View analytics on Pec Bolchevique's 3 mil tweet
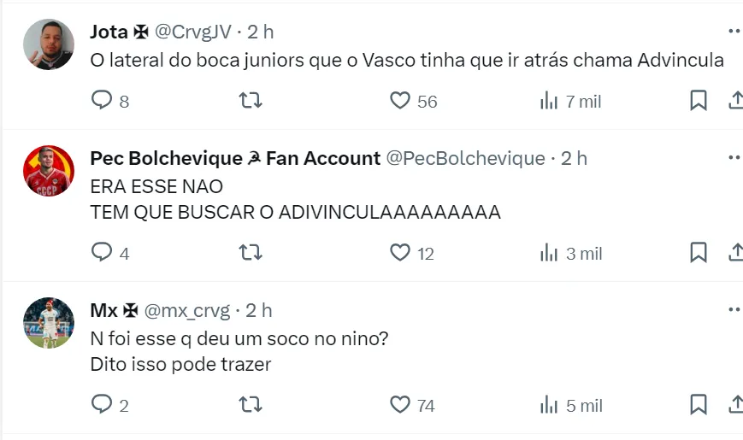This screenshot has width=743, height=440. point(549,253)
